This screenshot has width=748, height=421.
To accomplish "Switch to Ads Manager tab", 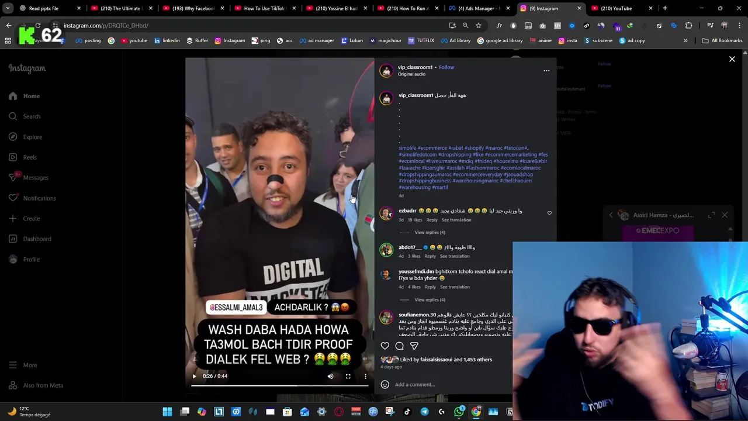I will click(x=479, y=8).
